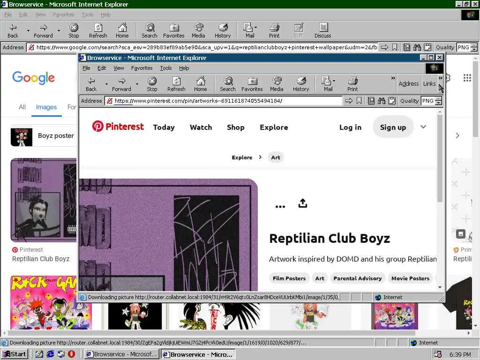Open Pinterest Explore nav link
This screenshot has height=360, width=480.
[274, 127]
